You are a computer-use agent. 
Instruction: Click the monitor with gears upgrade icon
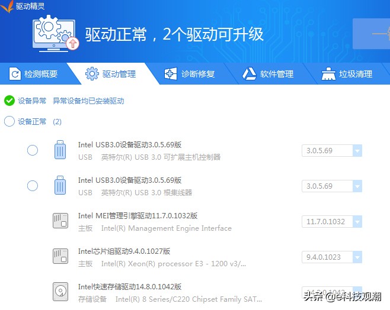[56, 34]
